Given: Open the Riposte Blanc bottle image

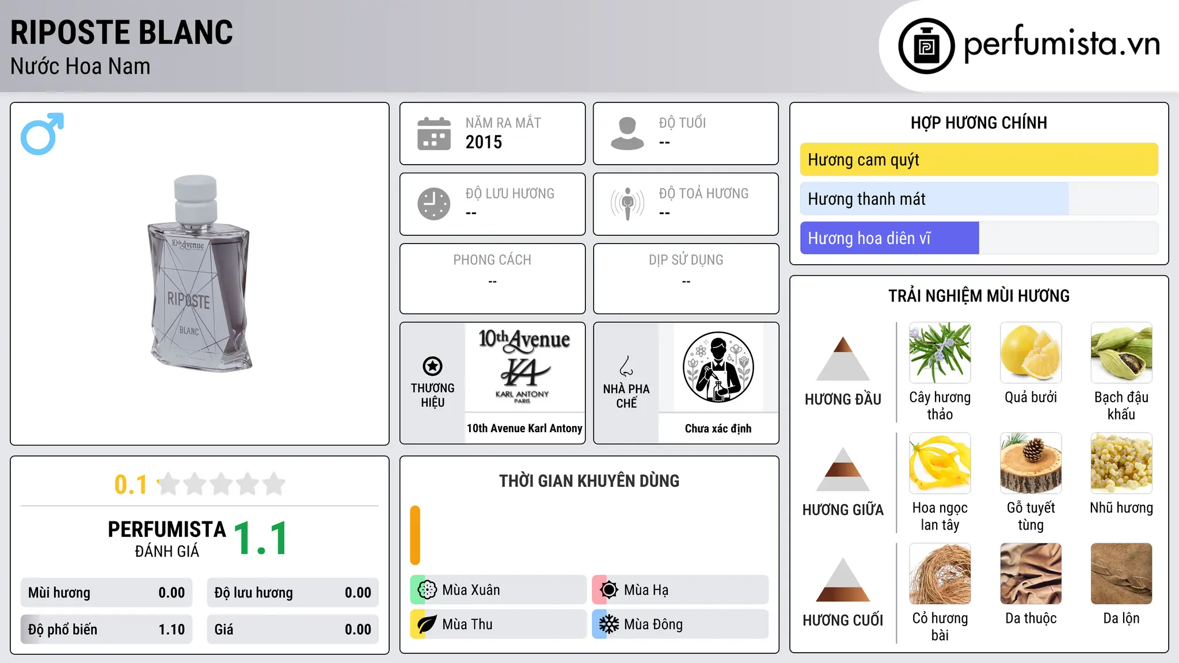Looking at the screenshot, I should pos(199,273).
